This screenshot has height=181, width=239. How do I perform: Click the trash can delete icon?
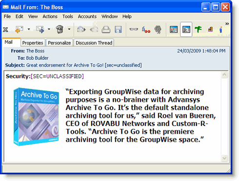60,29
